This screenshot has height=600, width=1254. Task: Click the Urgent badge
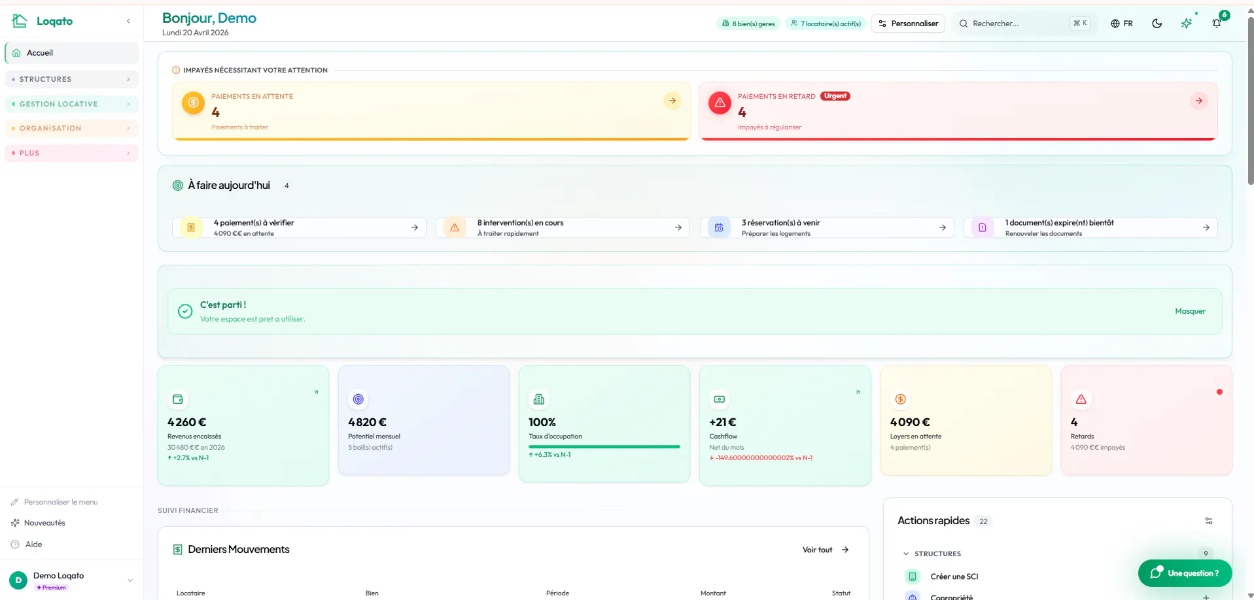[835, 96]
